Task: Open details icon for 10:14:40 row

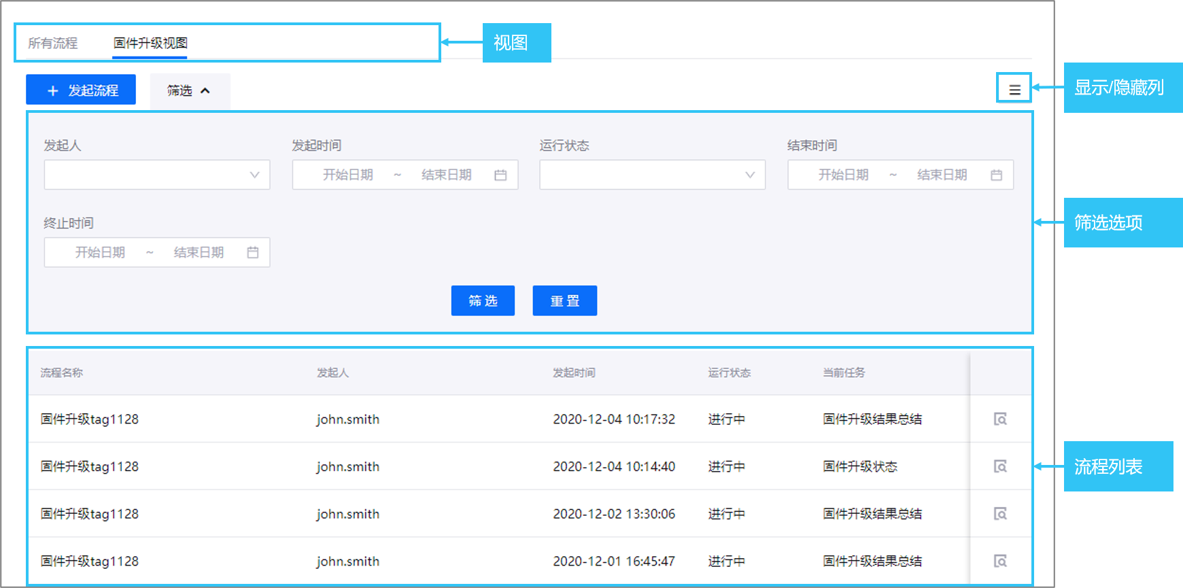Action: tap(1000, 466)
